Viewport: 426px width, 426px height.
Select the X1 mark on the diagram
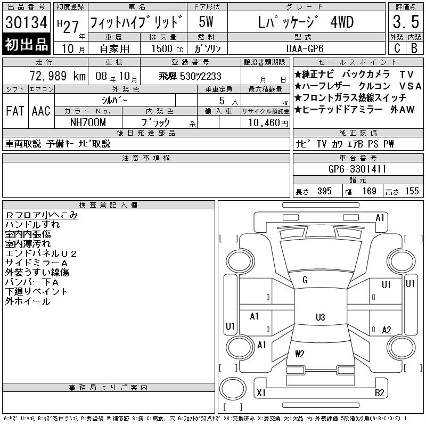pos(261,393)
